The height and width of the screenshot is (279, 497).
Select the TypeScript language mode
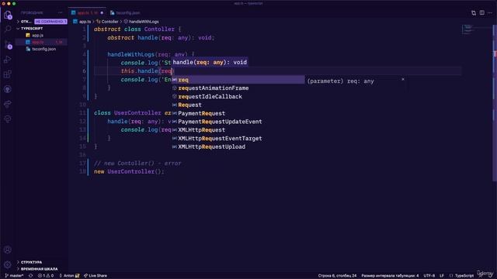(x=464, y=276)
